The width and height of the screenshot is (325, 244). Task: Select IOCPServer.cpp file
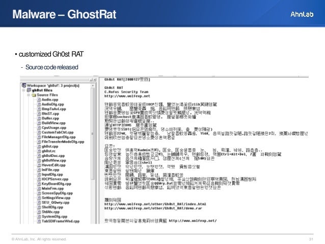tap(55, 179)
